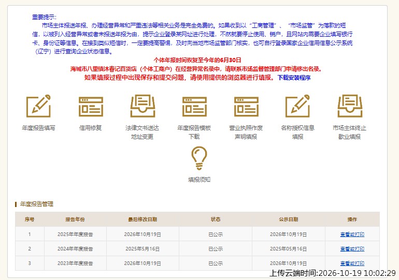Viewport: 399px width, 280px height.
Task: Click the 状态 column header
Action: pyautogui.click(x=216, y=219)
